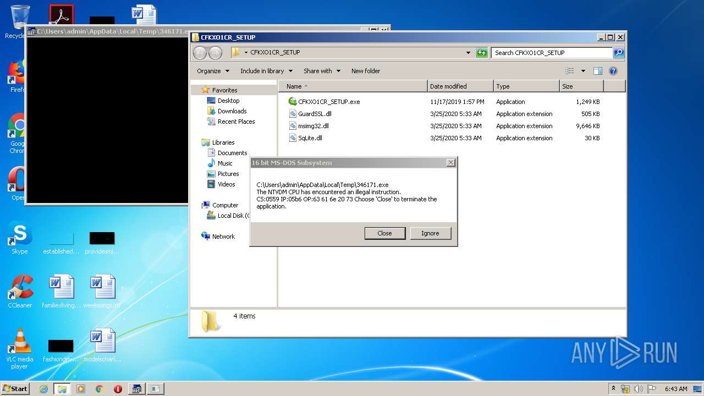Open the CCleaner desktop shortcut
The height and width of the screenshot is (396, 704).
tap(20, 291)
